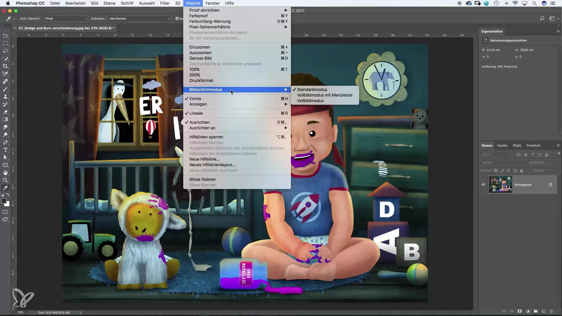Screen dimensions: 562x316
Task: Select the Brush tool
Action: click(5, 89)
